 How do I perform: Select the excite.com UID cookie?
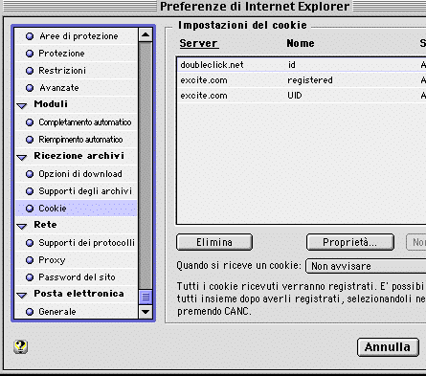click(302, 96)
